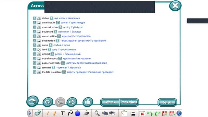The image size is (208, 117).
Task: Toggle translation T icon for architecture
Action: (58, 23)
